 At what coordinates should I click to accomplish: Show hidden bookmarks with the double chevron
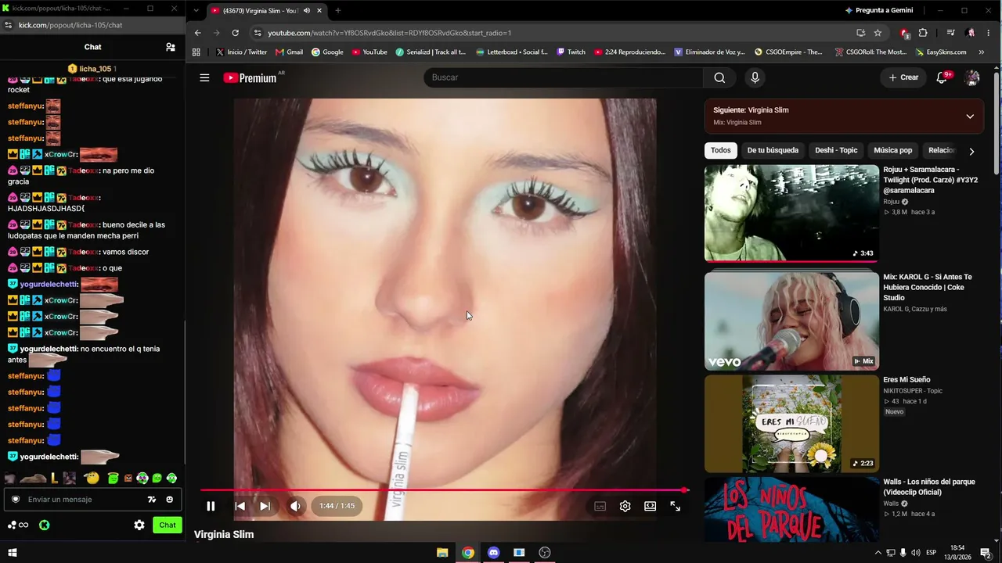tap(983, 52)
